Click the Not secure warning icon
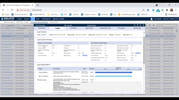 click(x=18, y=10)
